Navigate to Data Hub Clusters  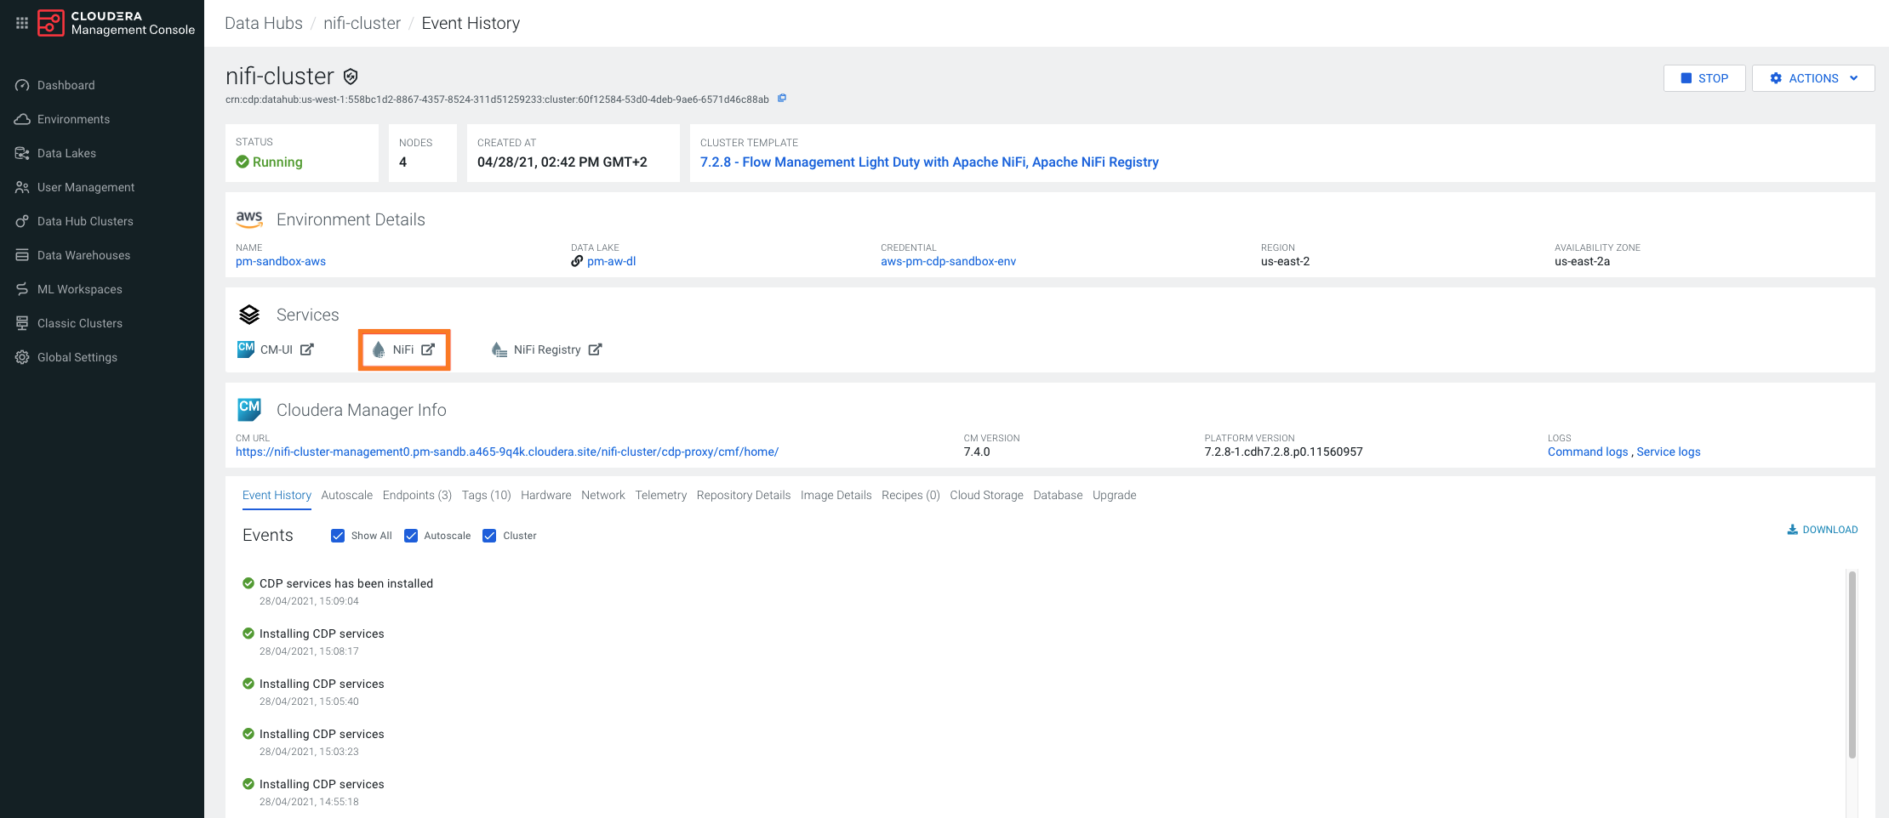click(x=85, y=221)
